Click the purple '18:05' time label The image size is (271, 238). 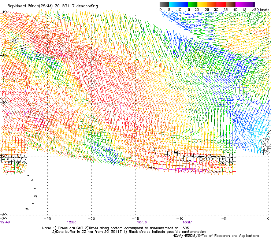tap(71, 222)
